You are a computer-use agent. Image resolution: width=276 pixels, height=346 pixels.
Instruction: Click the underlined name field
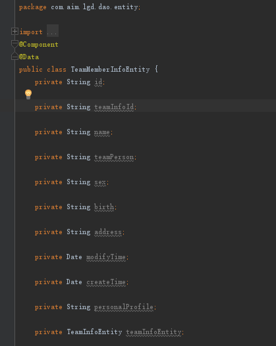(102, 132)
